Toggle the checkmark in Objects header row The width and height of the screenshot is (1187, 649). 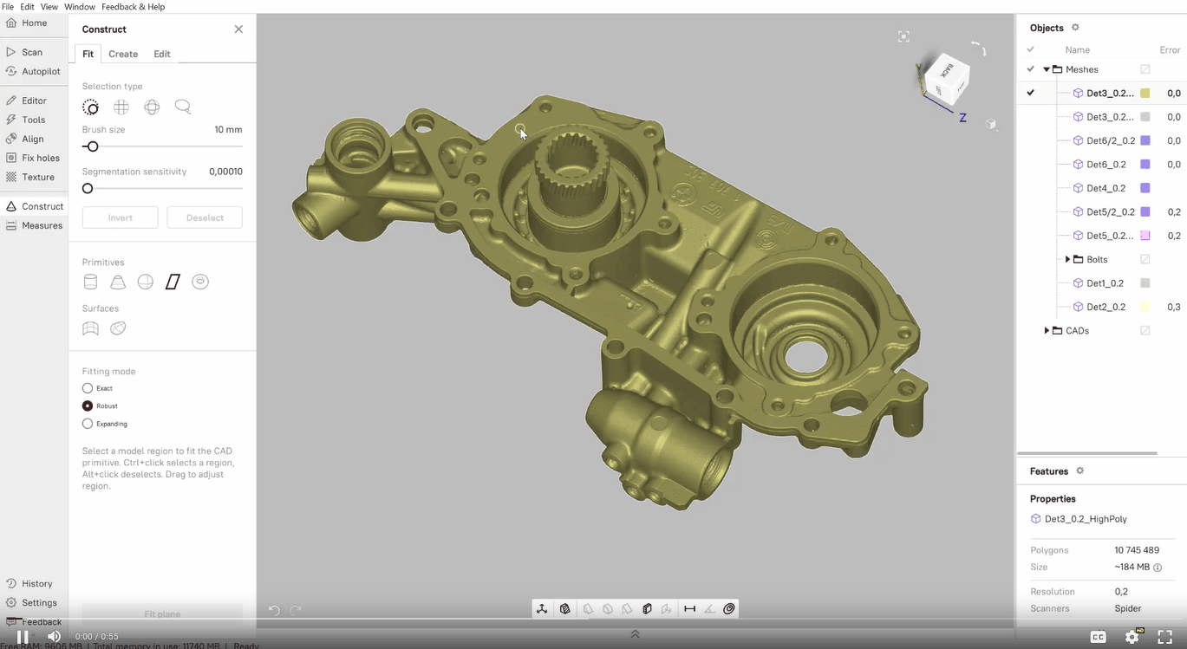(x=1031, y=50)
